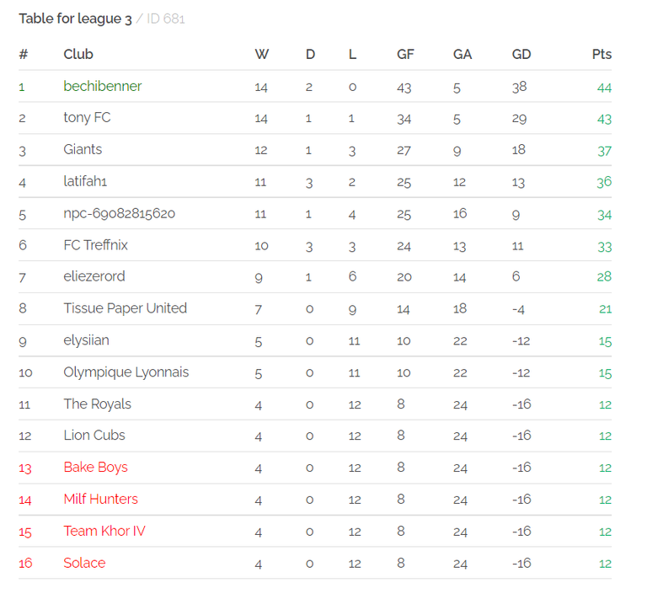Select the Milf Hunters club entry
Viewport: 647px width, 599px height.
(101, 499)
